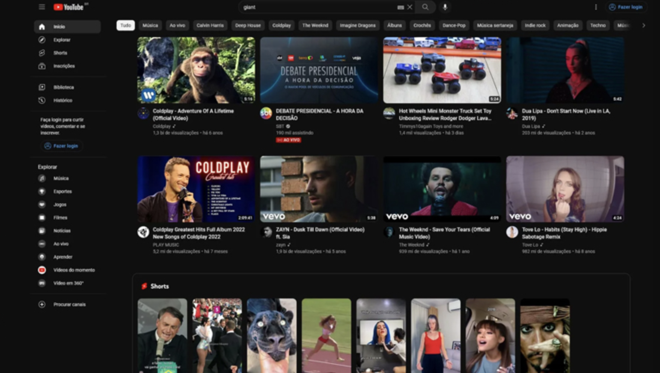Click Fazer login in the sidebar
This screenshot has height=373, width=660.
pyautogui.click(x=61, y=146)
